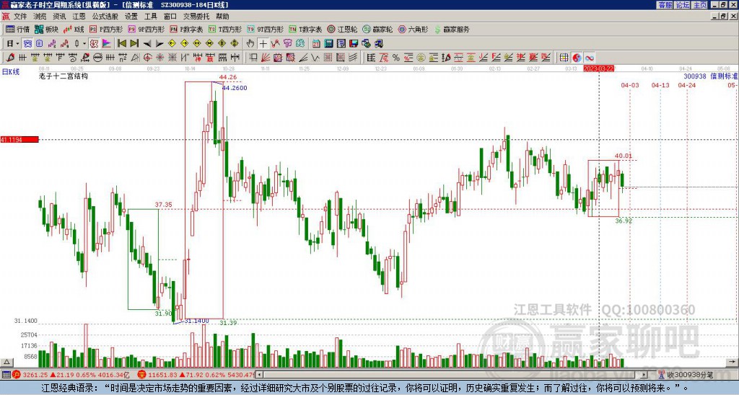Screen dimensions: 739x395
Task: Click the 300938 信测标准 stock name label
Action: coord(710,76)
